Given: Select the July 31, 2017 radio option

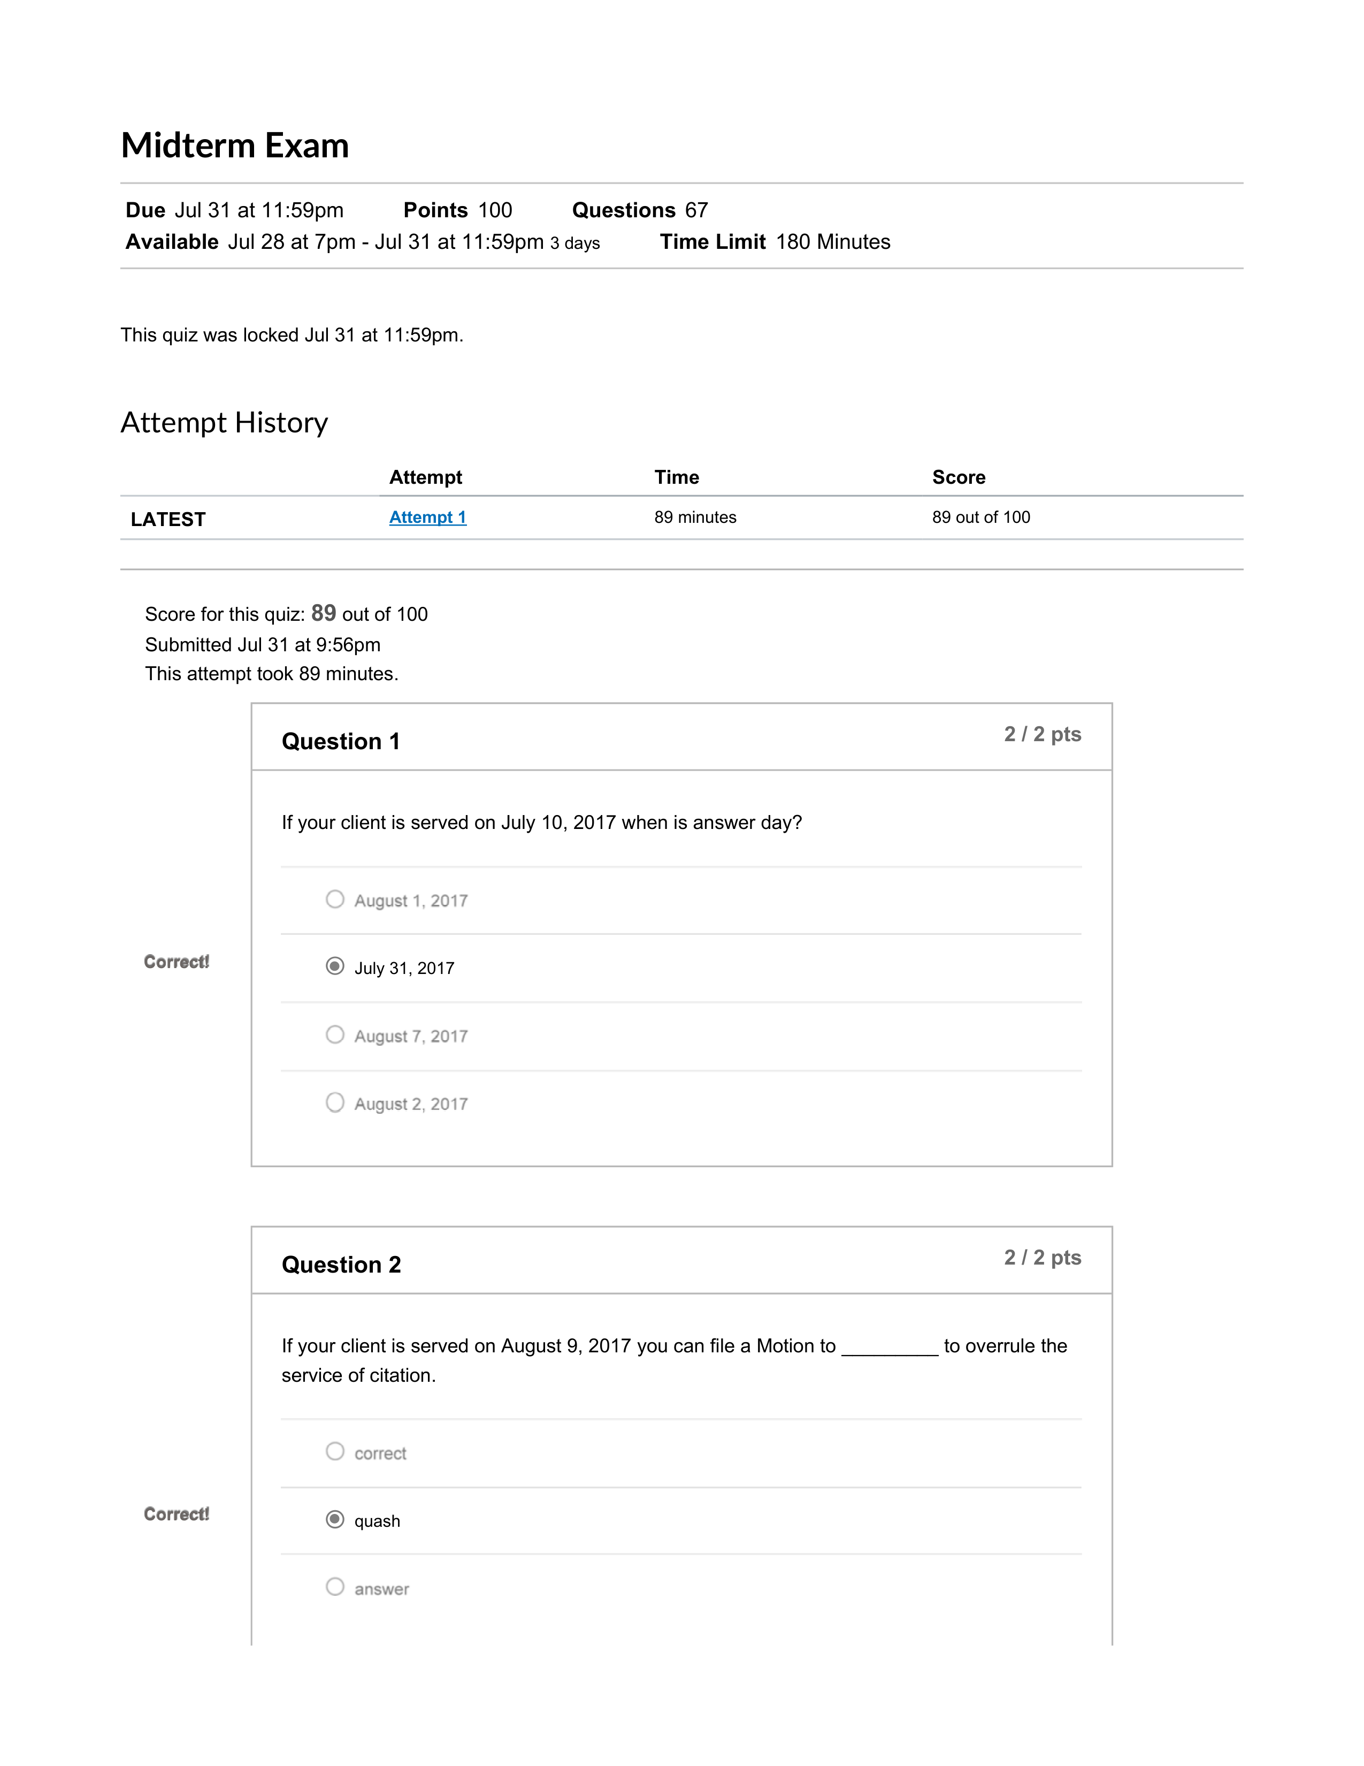Looking at the screenshot, I should point(334,966).
